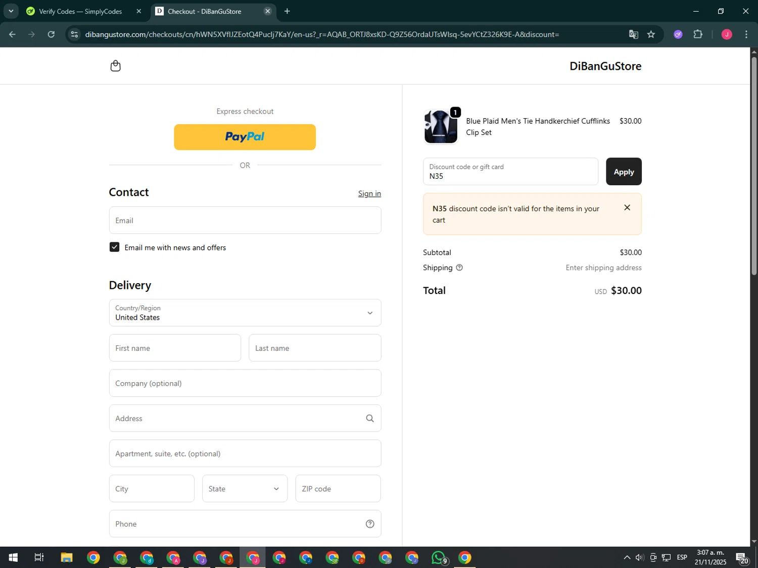Switch to the Verify Codes SimplyCodes tab
Image resolution: width=758 pixels, height=568 pixels.
[x=81, y=11]
